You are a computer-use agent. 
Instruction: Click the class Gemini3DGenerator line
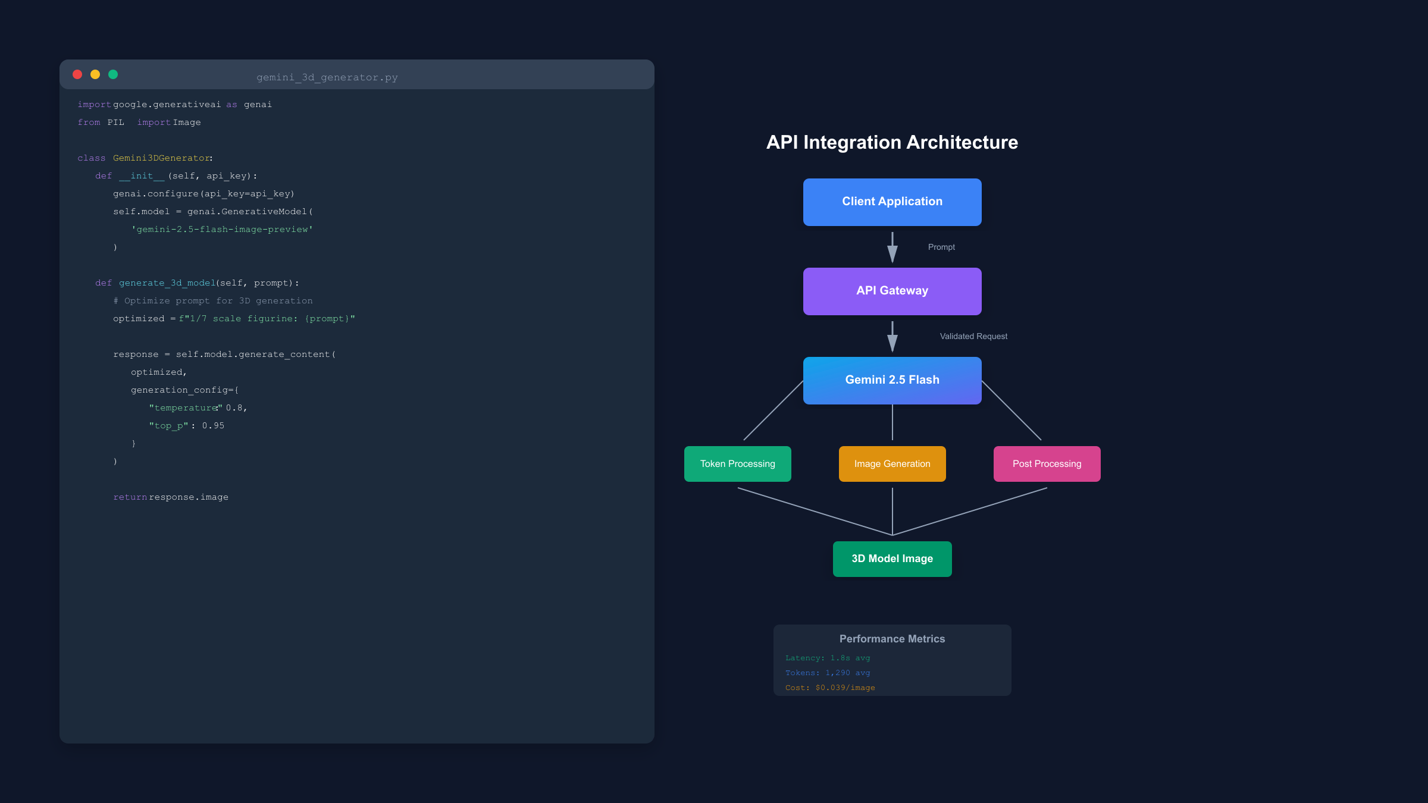pyautogui.click(x=145, y=158)
